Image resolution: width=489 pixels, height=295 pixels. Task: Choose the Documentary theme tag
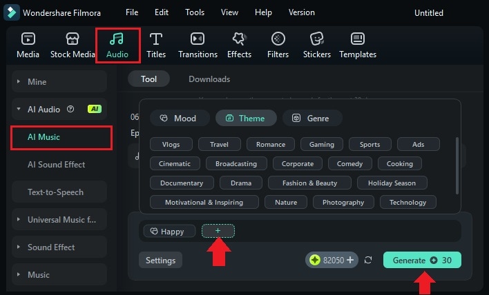pyautogui.click(x=182, y=183)
